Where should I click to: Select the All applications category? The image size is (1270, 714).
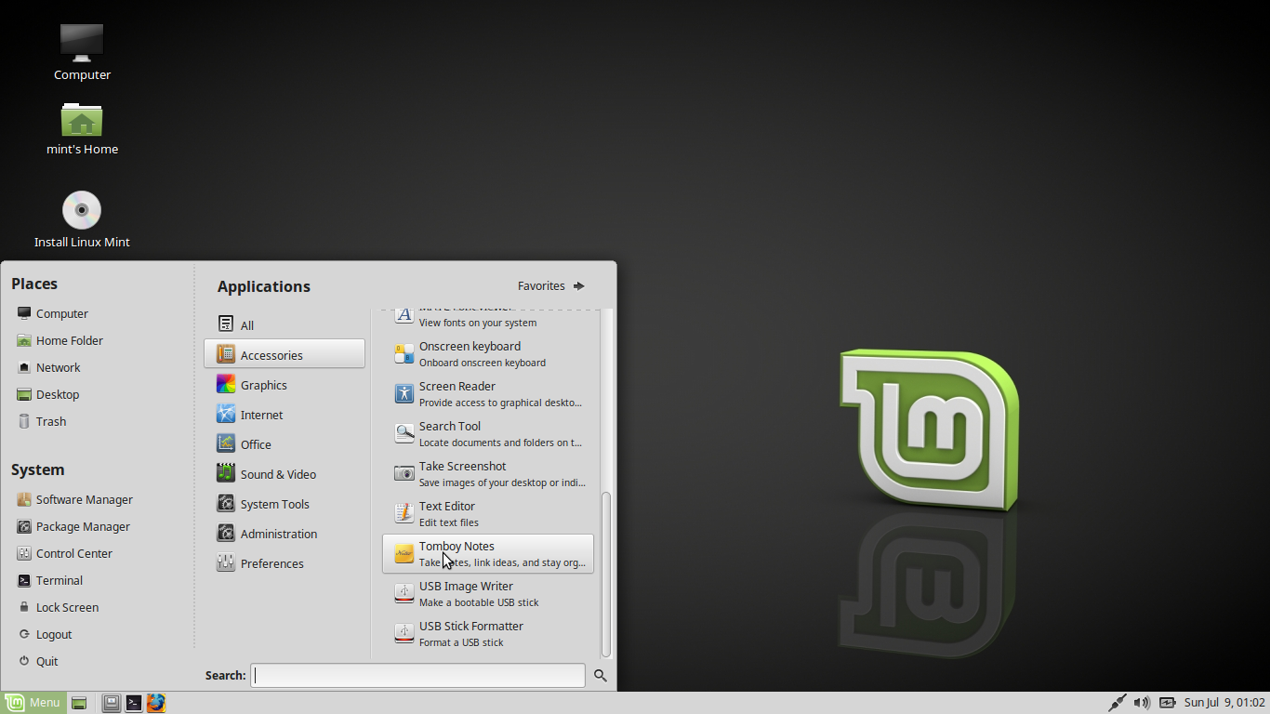(284, 324)
